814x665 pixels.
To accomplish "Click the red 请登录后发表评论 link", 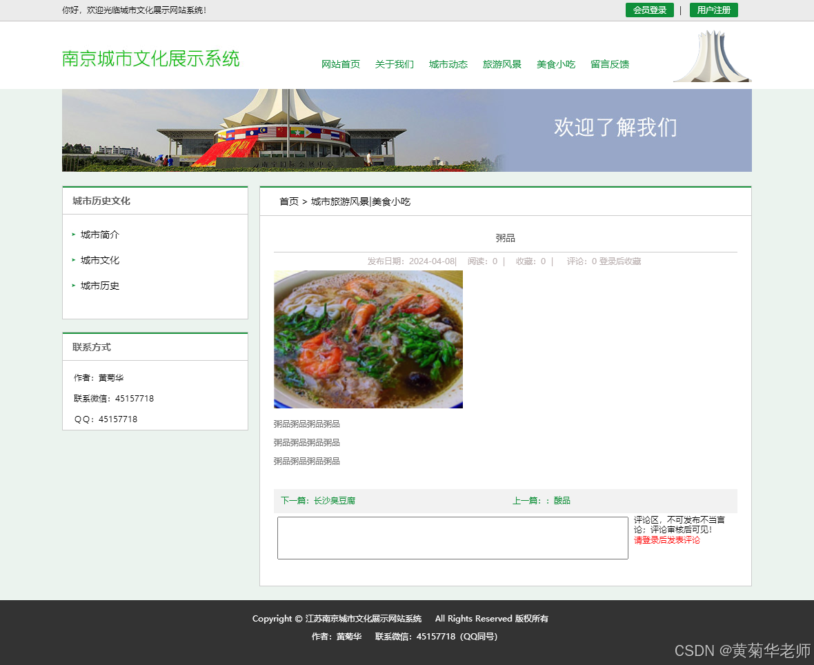I will coord(667,540).
